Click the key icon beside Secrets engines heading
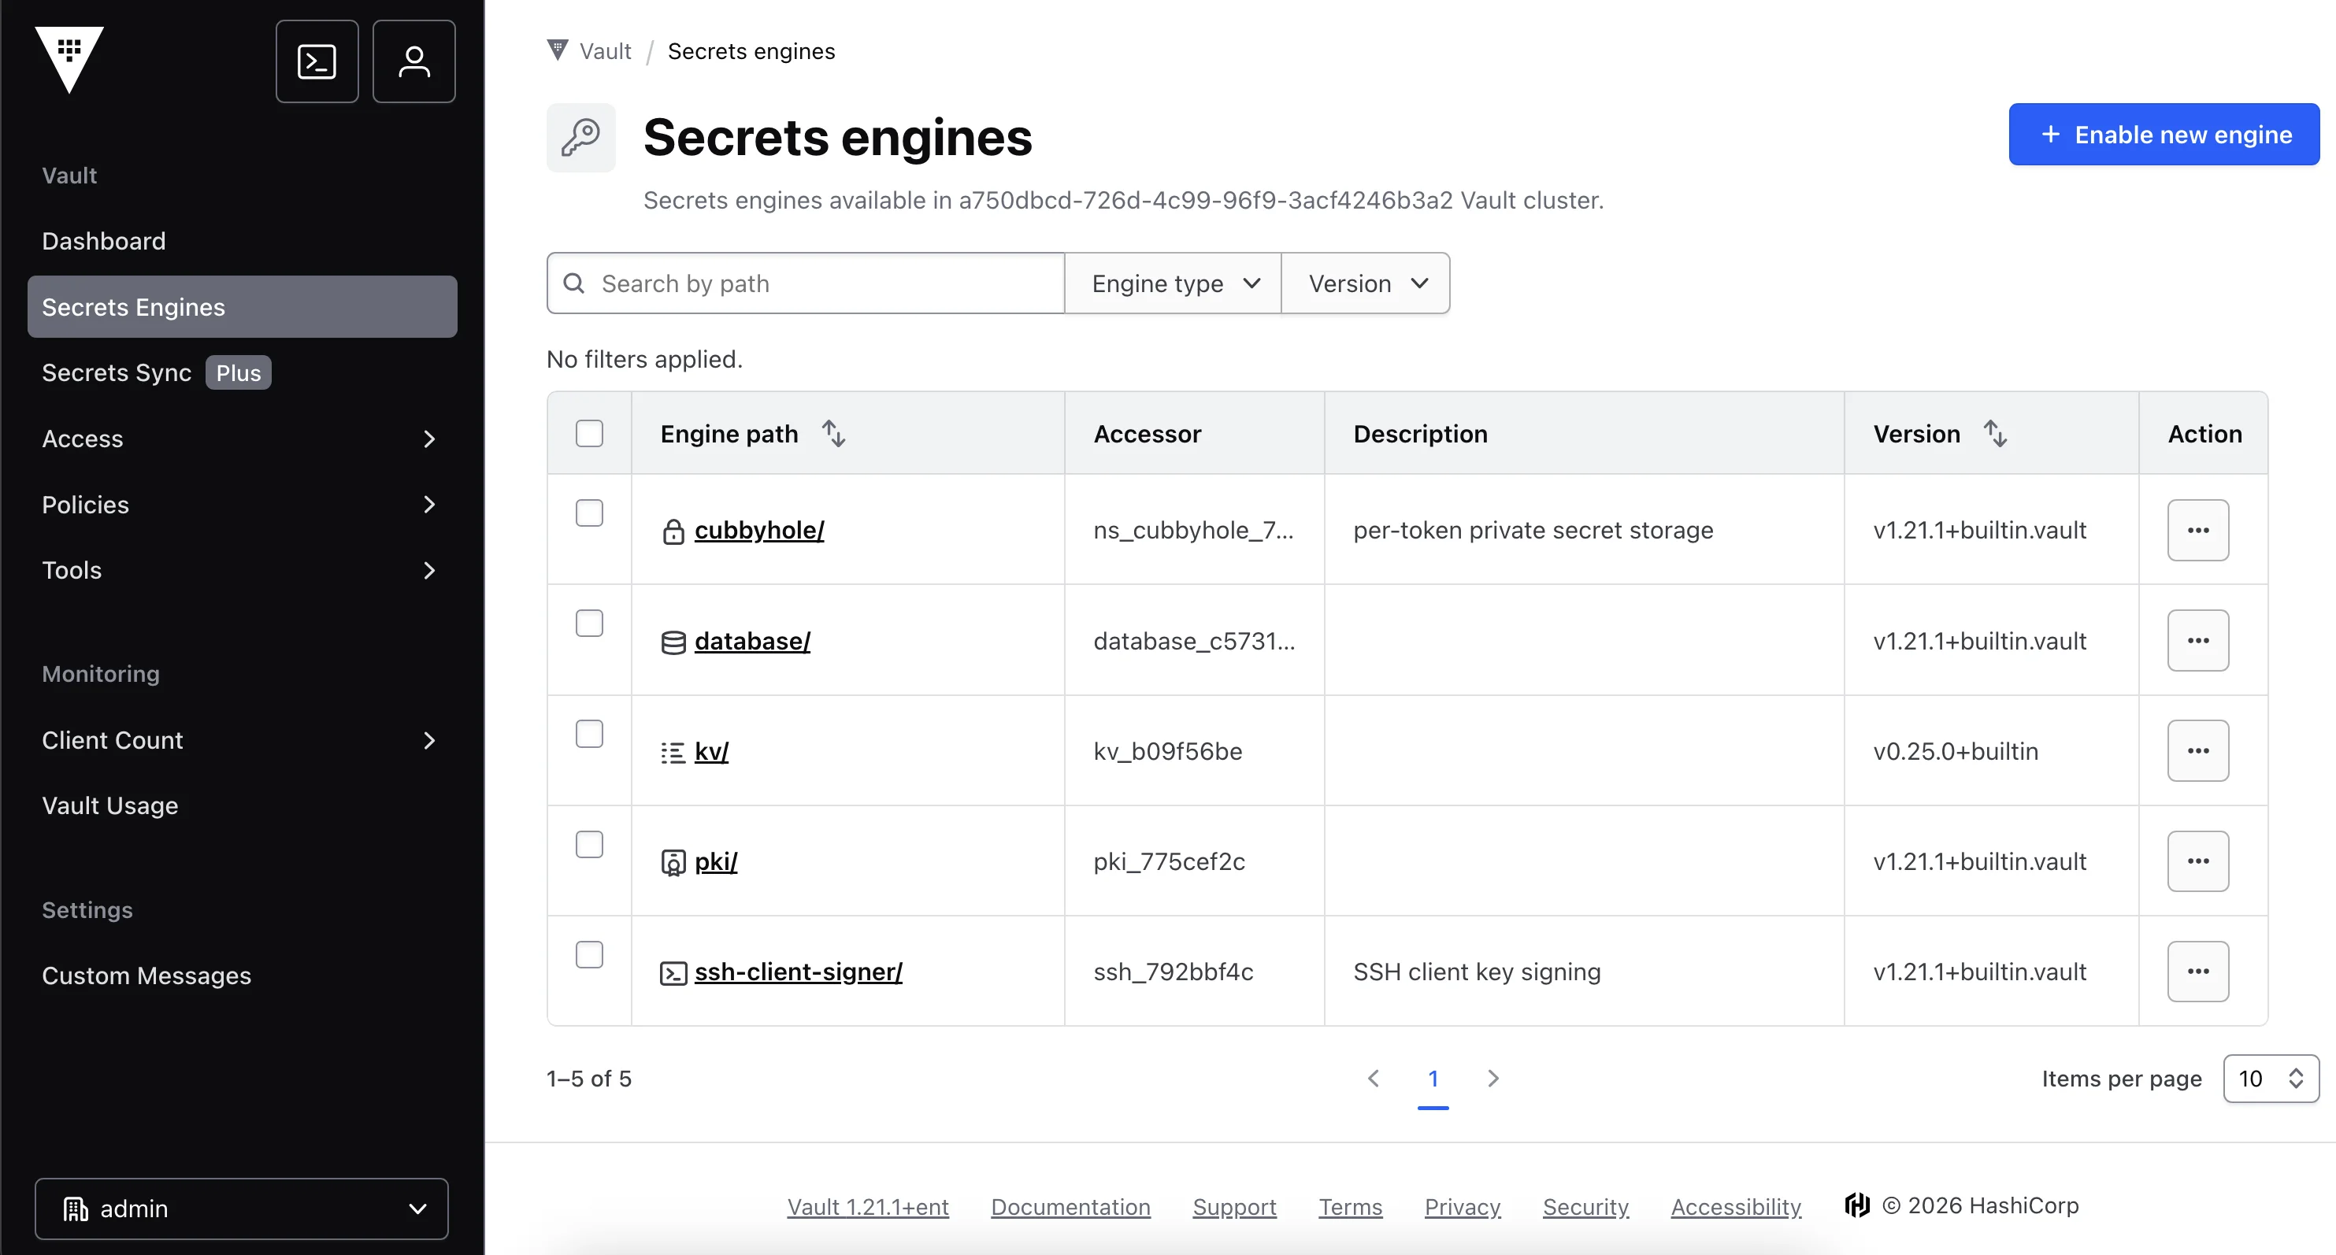2336x1255 pixels. click(581, 137)
